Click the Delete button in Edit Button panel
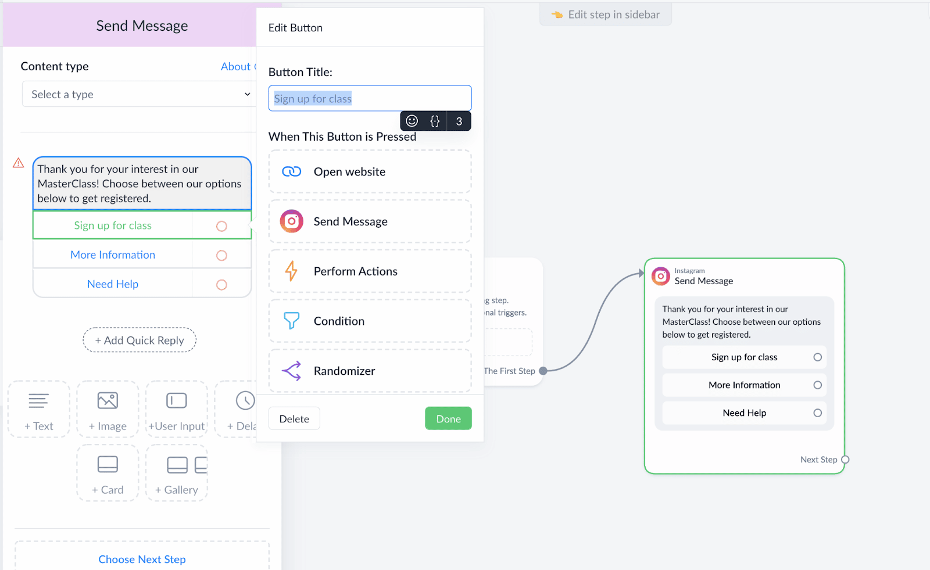930x570 pixels. [294, 418]
